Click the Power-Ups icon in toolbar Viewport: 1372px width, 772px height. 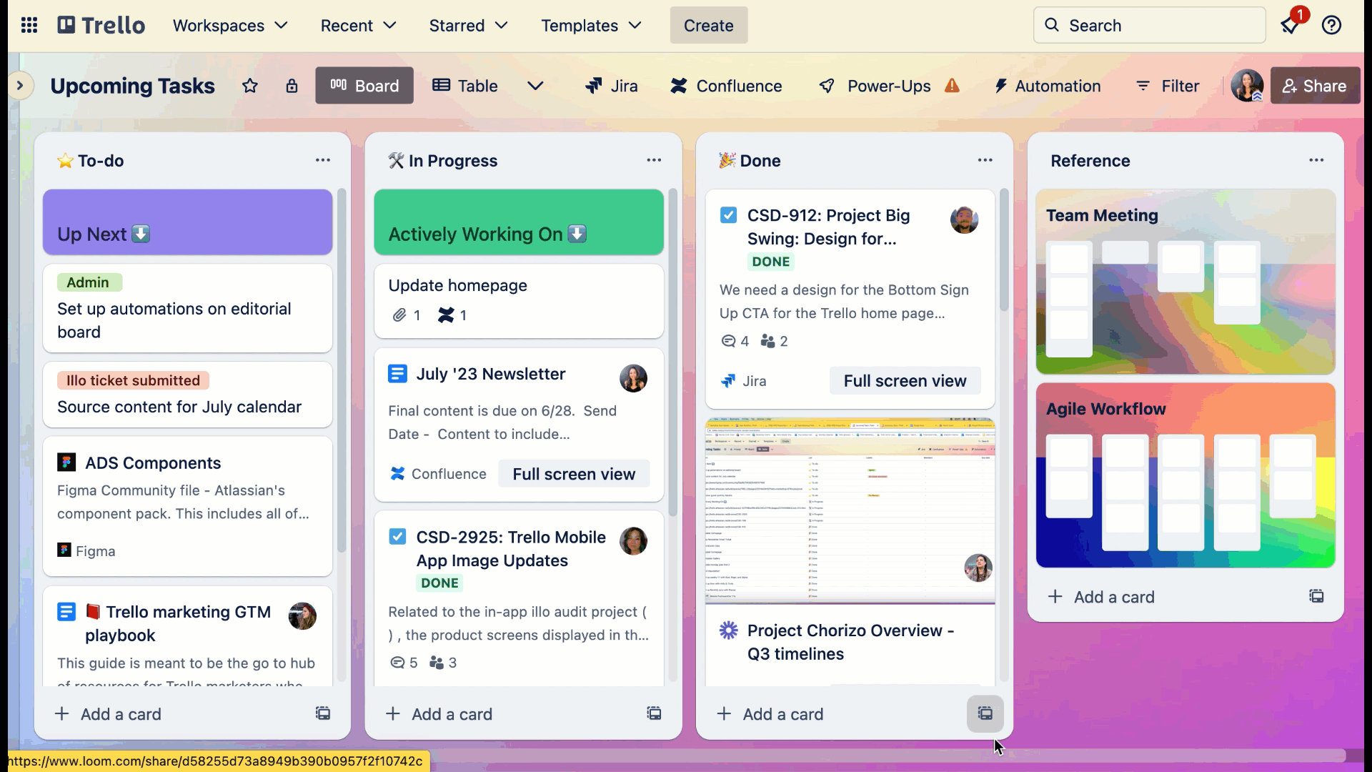(825, 86)
